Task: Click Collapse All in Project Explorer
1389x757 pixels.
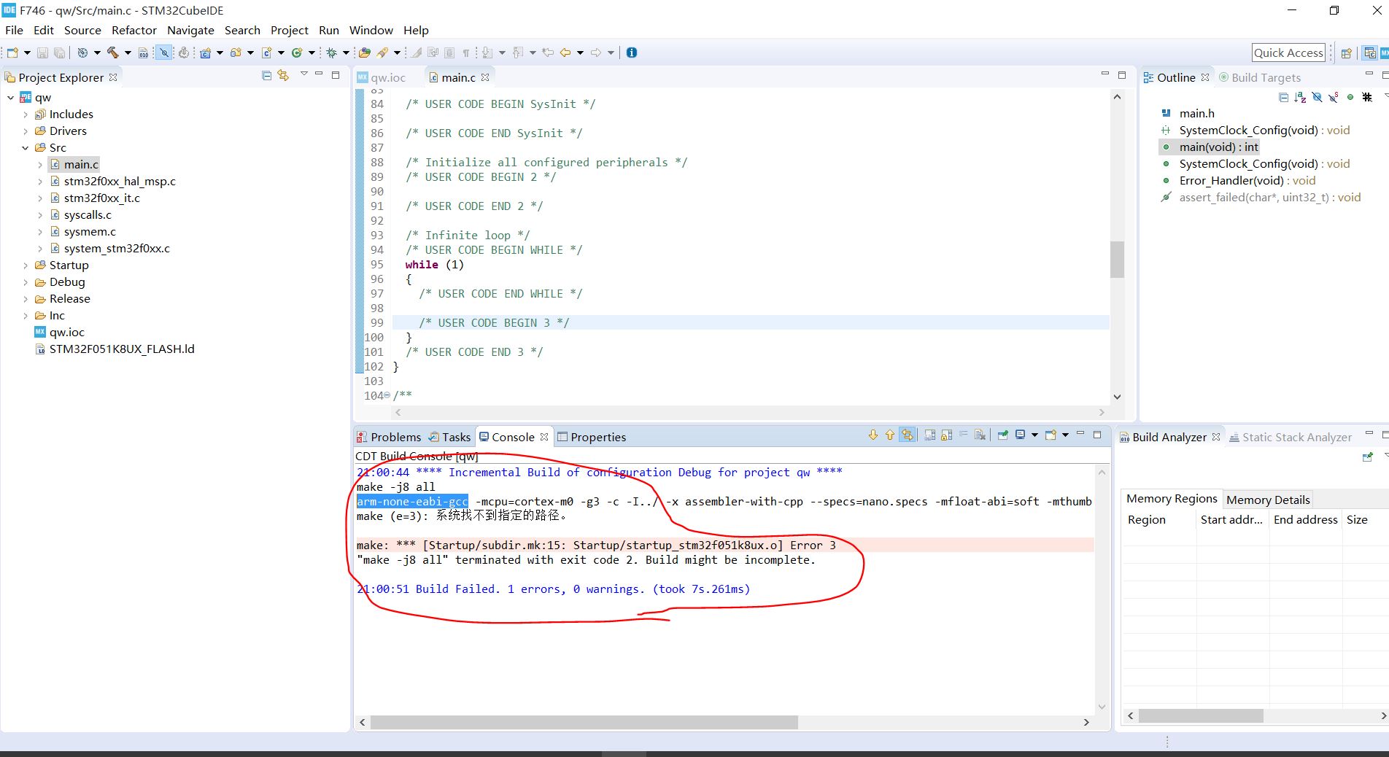Action: 266,76
